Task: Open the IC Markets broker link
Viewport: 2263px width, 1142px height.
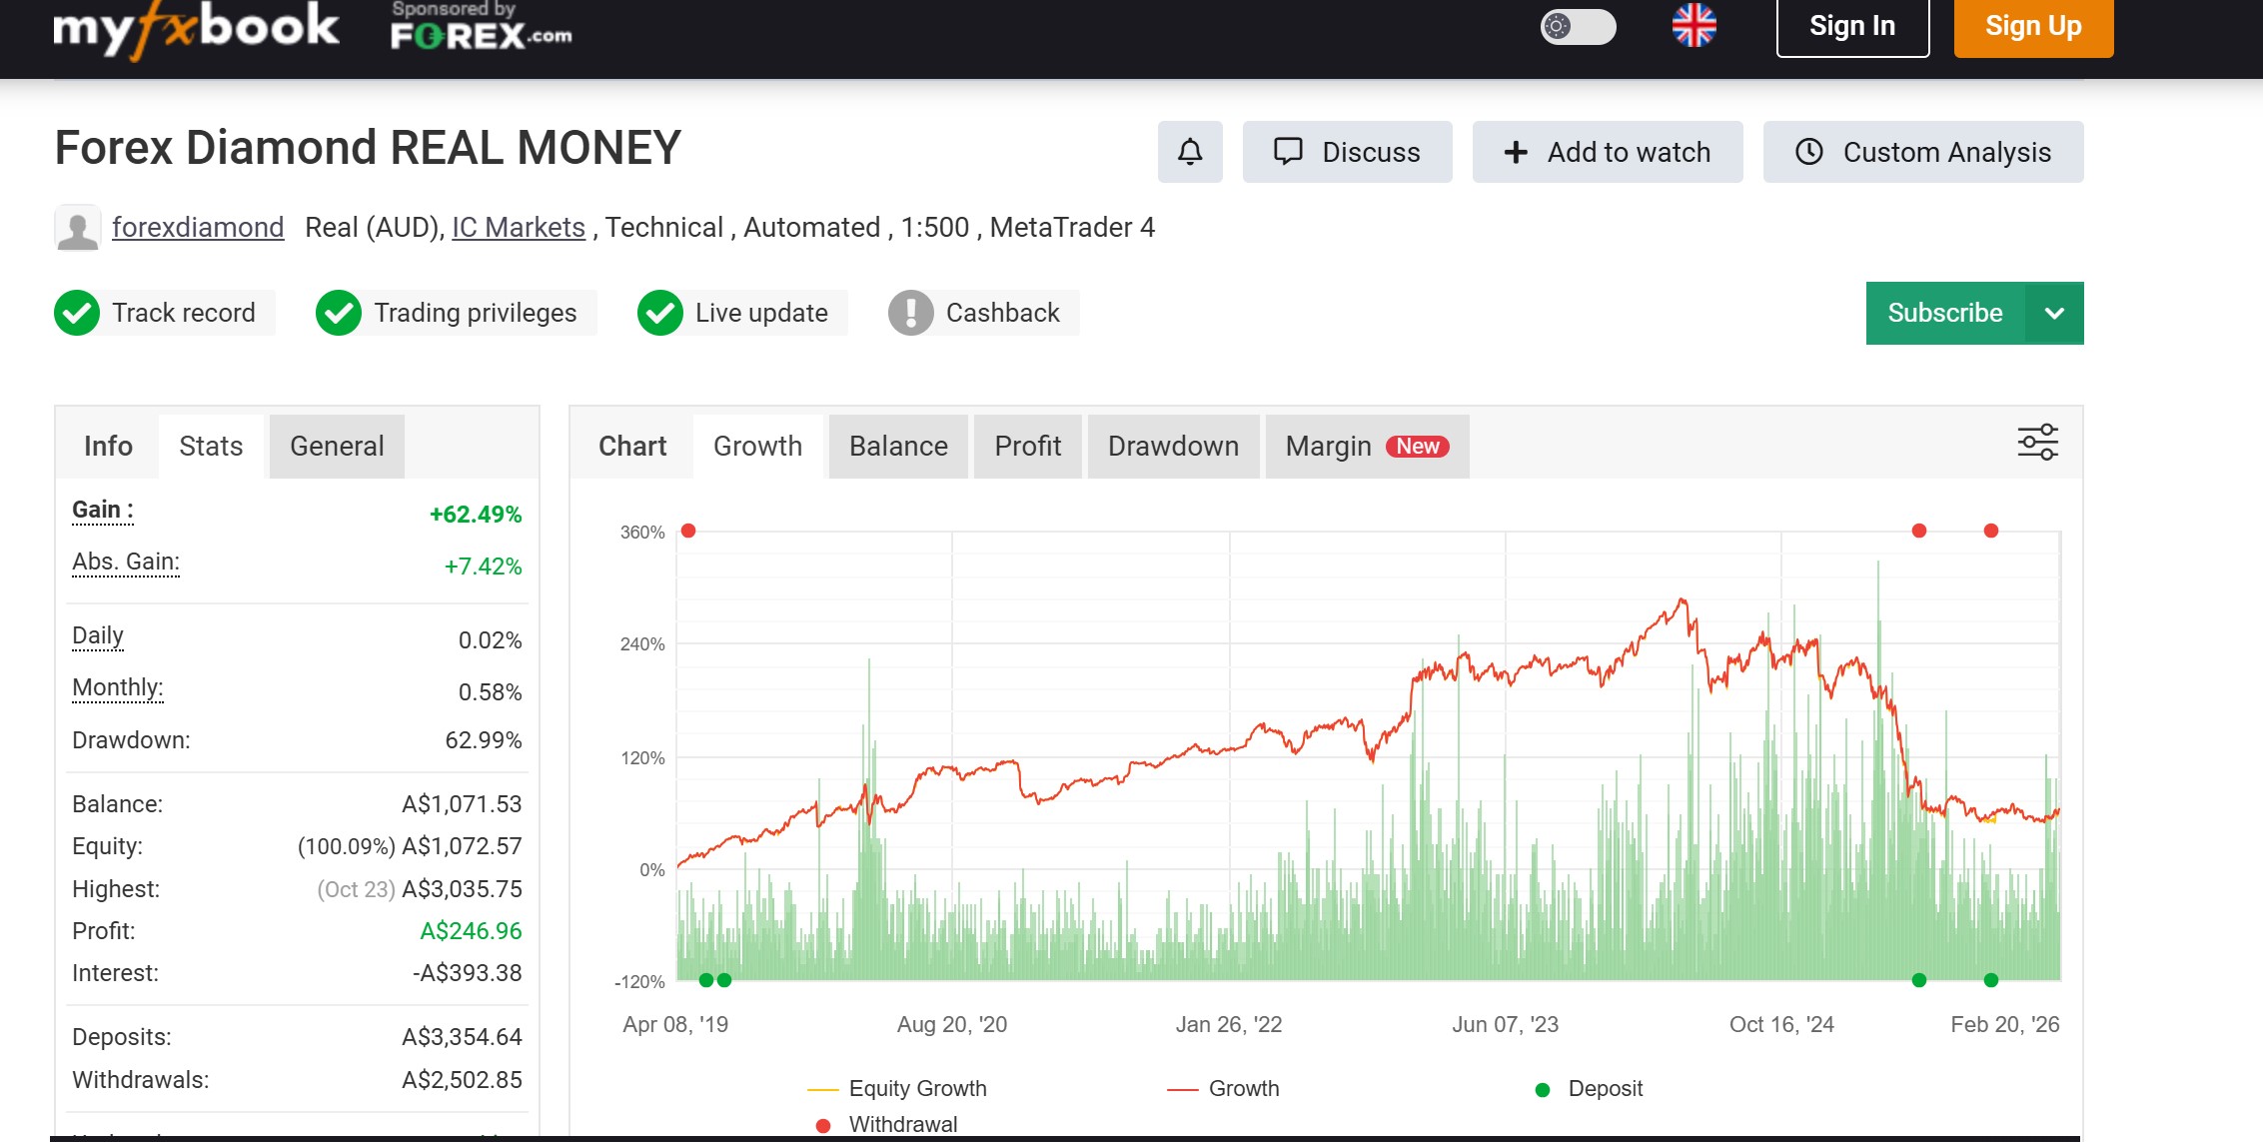Action: click(518, 227)
